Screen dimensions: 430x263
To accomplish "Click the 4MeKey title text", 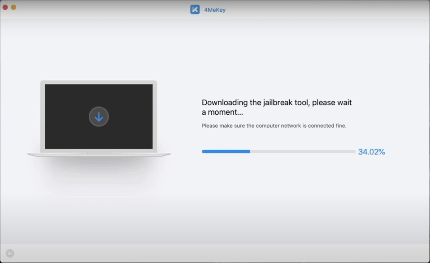I will [215, 9].
